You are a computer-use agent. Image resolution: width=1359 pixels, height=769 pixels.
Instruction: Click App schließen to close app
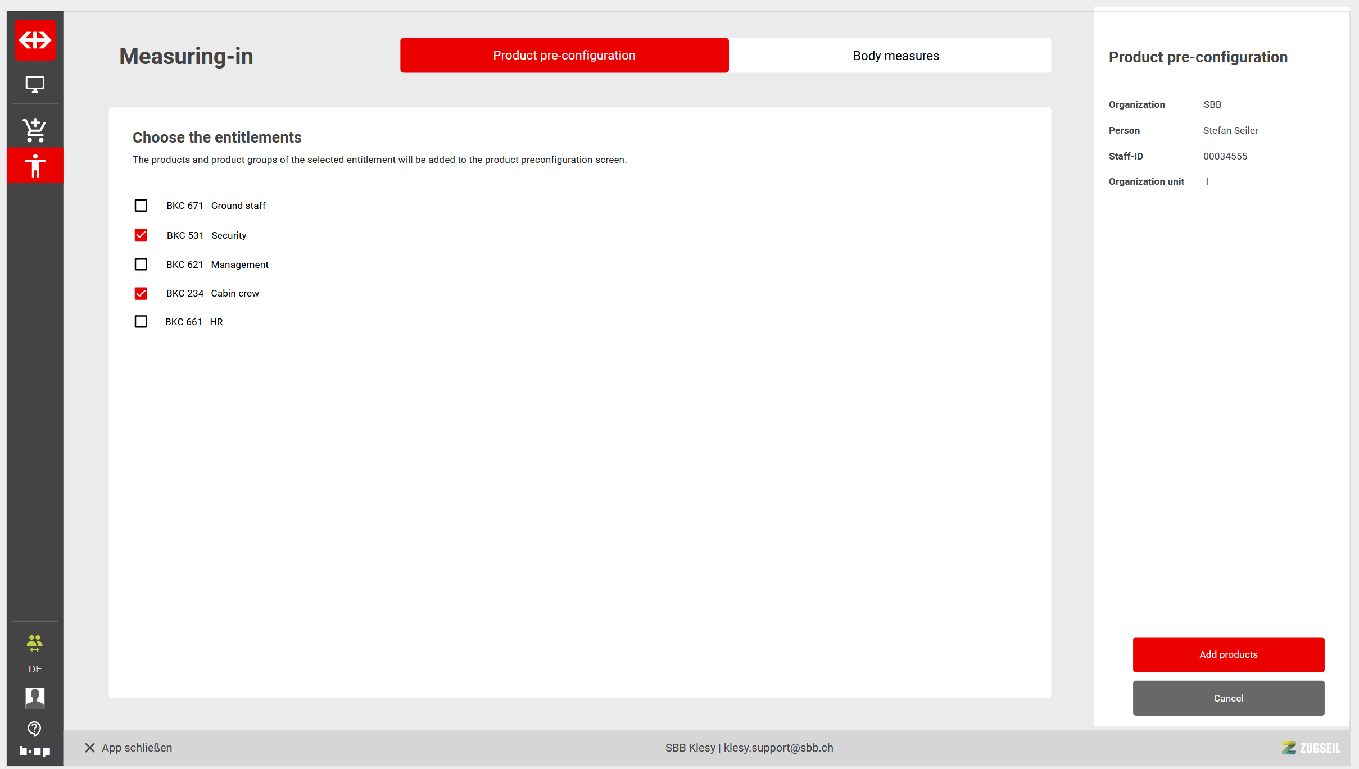[129, 748]
